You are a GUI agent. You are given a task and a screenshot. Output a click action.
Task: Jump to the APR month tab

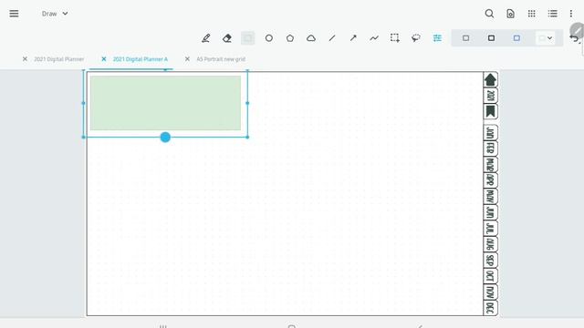490,180
